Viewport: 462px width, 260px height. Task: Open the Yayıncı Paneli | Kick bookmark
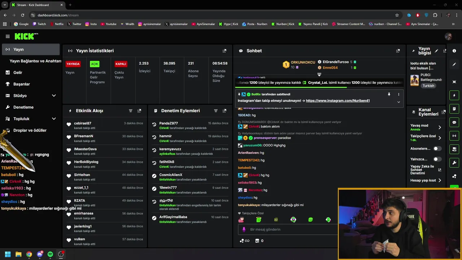click(x=313, y=24)
